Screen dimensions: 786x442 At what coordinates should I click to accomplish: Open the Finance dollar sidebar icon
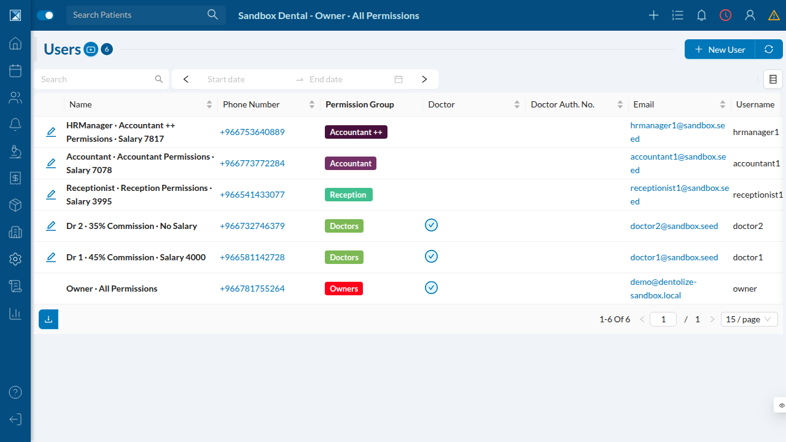coord(15,178)
